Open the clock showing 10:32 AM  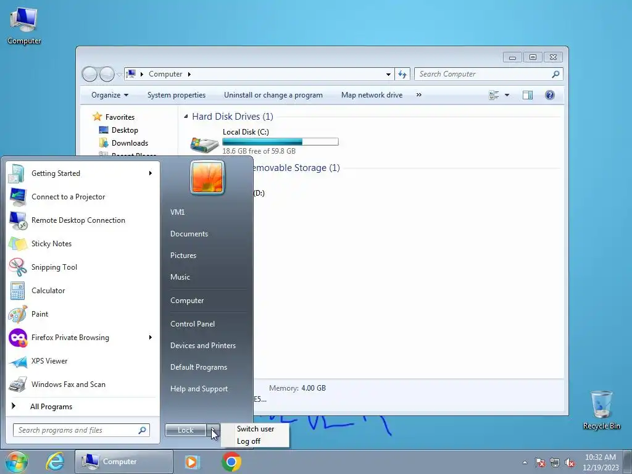[600, 462]
